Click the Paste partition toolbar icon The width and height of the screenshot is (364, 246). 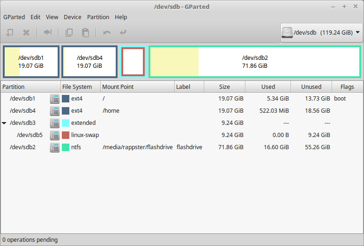(x=85, y=32)
